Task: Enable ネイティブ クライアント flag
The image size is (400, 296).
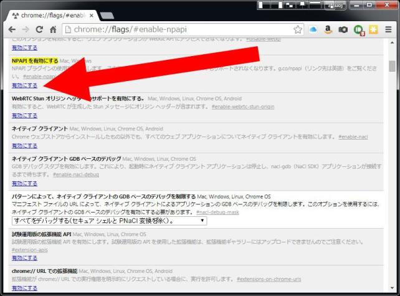Action: [x=24, y=146]
